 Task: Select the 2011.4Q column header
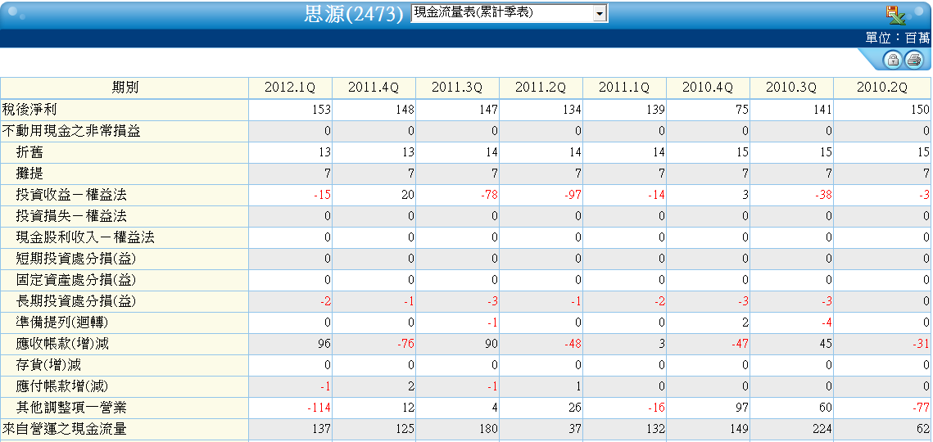pos(374,88)
